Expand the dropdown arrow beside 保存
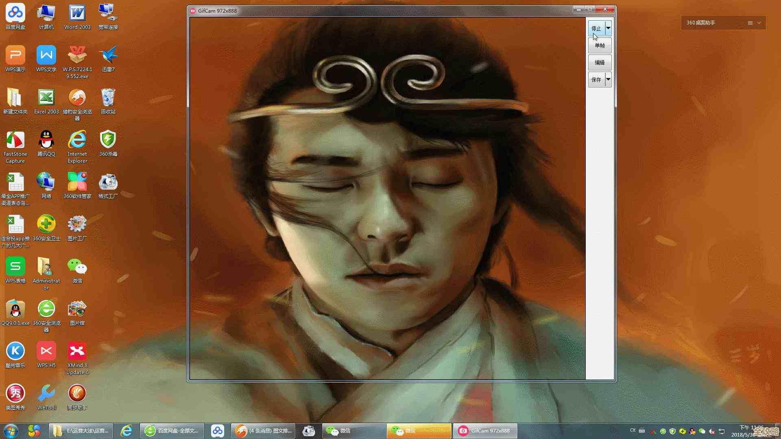The height and width of the screenshot is (439, 781). 608,80
